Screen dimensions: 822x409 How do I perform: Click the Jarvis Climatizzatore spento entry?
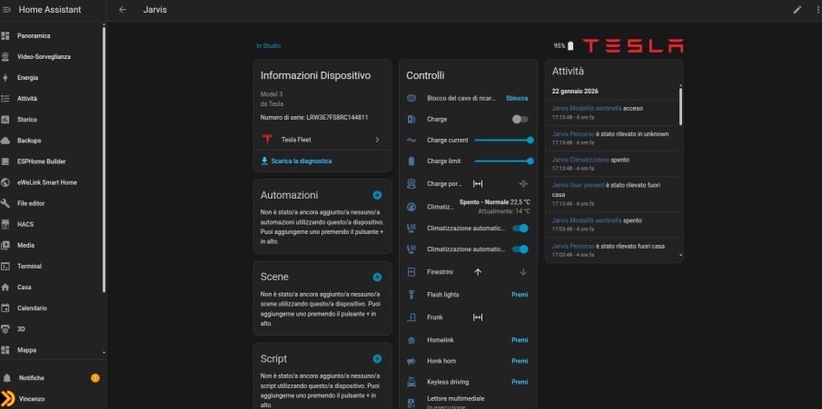point(613,163)
